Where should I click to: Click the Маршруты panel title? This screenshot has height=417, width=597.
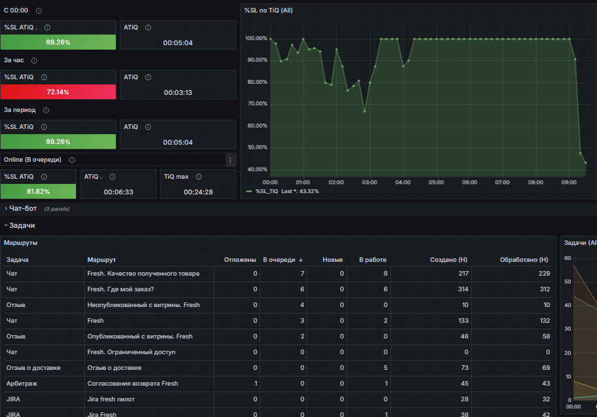pyautogui.click(x=20, y=243)
